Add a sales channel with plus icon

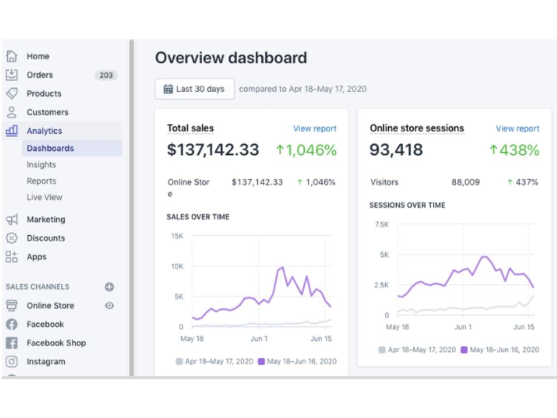pyautogui.click(x=109, y=287)
